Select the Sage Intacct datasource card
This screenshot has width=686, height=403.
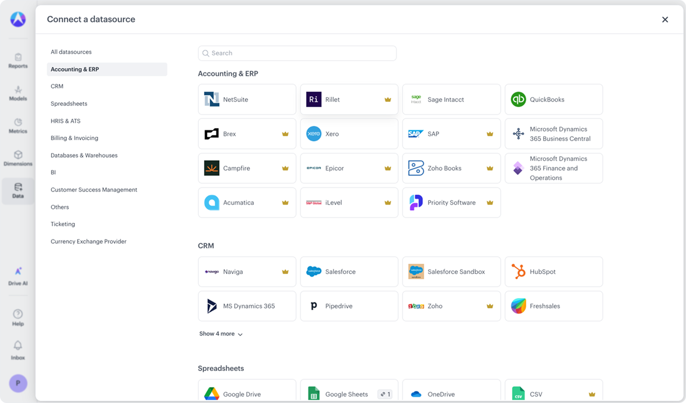click(451, 100)
